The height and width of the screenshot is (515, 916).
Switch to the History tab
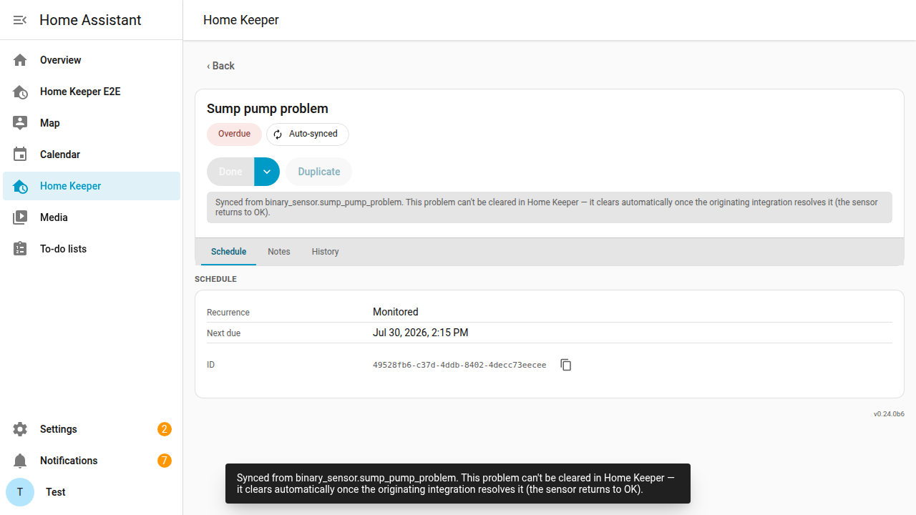click(325, 252)
